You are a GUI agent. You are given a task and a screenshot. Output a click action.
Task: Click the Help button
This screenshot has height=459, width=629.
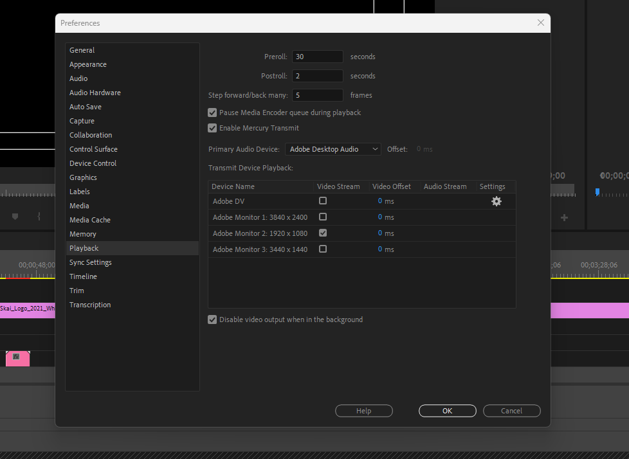click(363, 410)
